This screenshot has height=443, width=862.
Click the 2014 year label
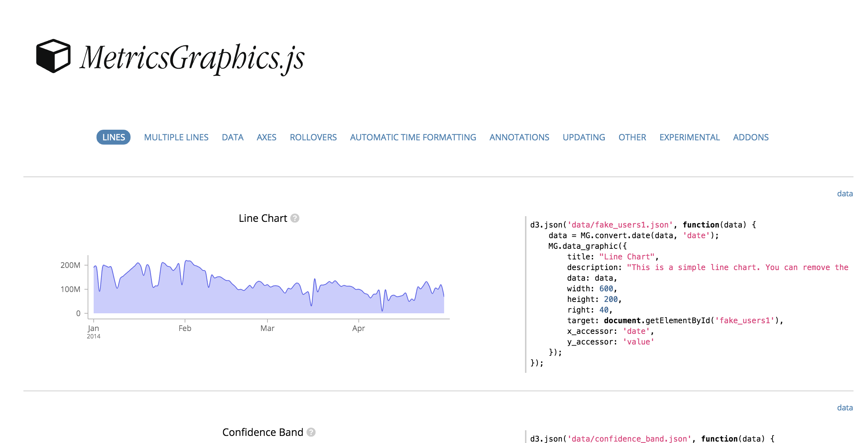(94, 336)
